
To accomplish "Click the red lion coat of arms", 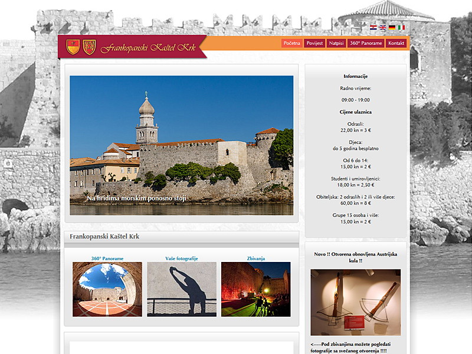I will coord(89,47).
